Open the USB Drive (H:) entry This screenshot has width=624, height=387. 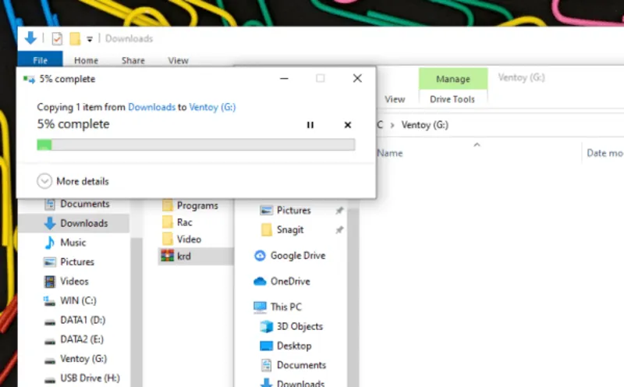90,378
